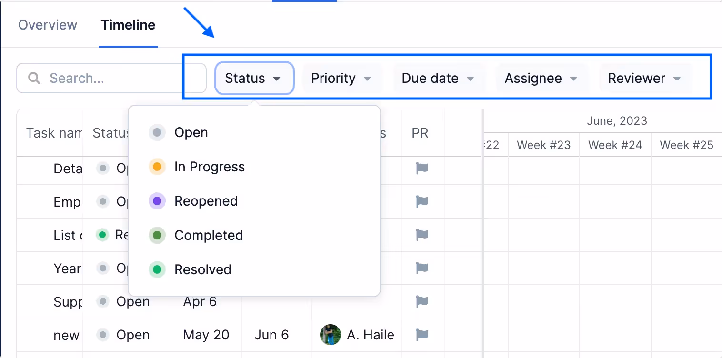This screenshot has width=722, height=358.
Task: Select the 'Resolved' status filter option
Action: coord(203,269)
